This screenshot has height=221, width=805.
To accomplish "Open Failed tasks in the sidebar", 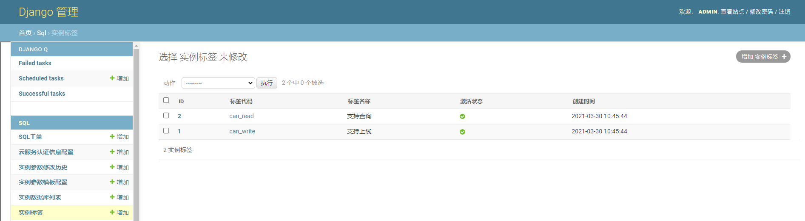I will click(x=35, y=63).
